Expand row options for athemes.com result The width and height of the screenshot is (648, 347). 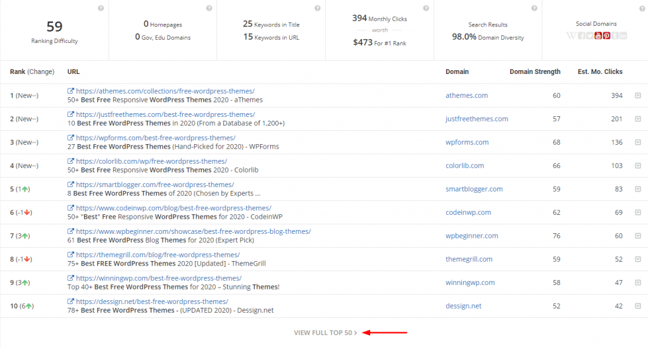click(637, 96)
